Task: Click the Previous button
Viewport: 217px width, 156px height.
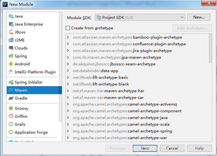Action: click(118, 148)
